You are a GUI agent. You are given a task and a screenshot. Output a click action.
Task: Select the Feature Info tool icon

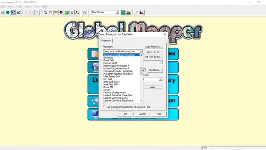click(61, 12)
